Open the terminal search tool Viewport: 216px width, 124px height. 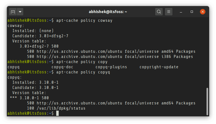click(x=159, y=12)
